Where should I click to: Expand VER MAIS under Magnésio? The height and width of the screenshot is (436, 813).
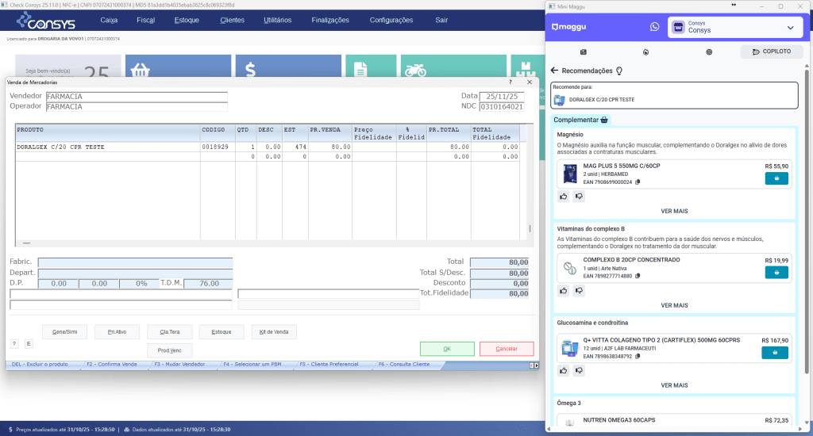(x=674, y=212)
